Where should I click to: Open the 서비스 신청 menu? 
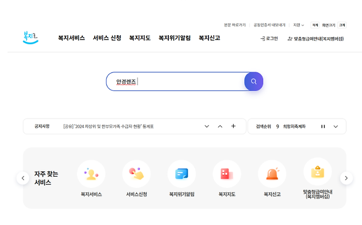107,38
